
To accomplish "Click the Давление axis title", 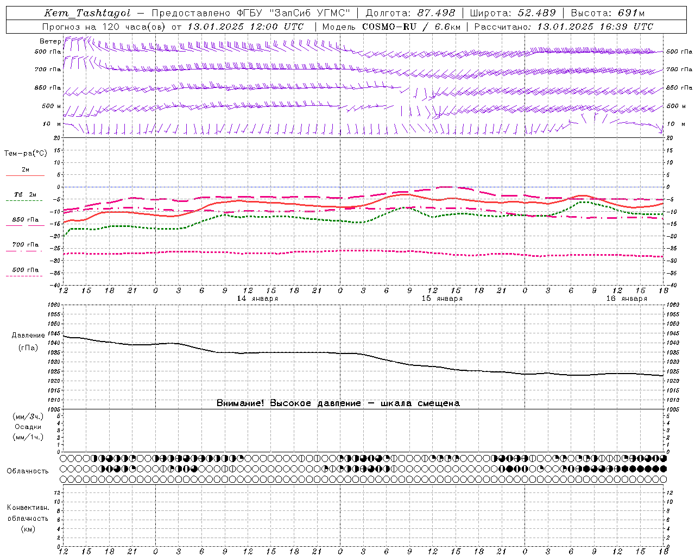I will pyautogui.click(x=28, y=336).
